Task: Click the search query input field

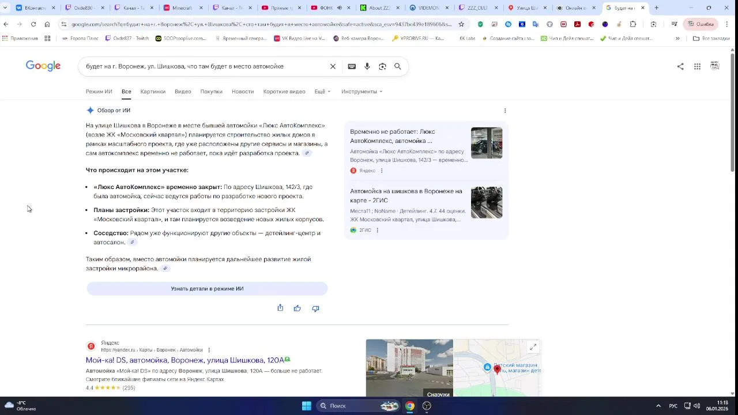Action: (x=205, y=66)
